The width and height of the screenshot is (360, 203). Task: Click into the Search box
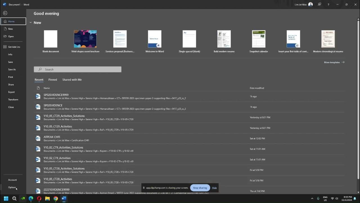[78, 69]
